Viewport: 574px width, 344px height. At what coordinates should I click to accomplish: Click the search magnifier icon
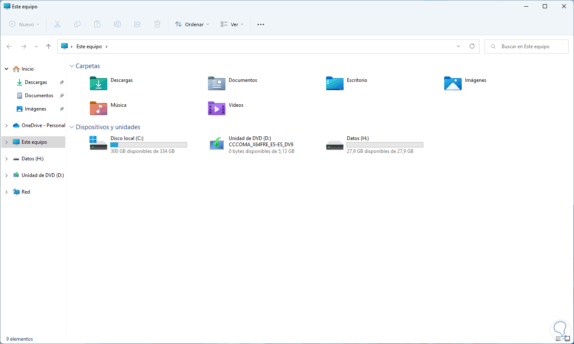[493, 47]
